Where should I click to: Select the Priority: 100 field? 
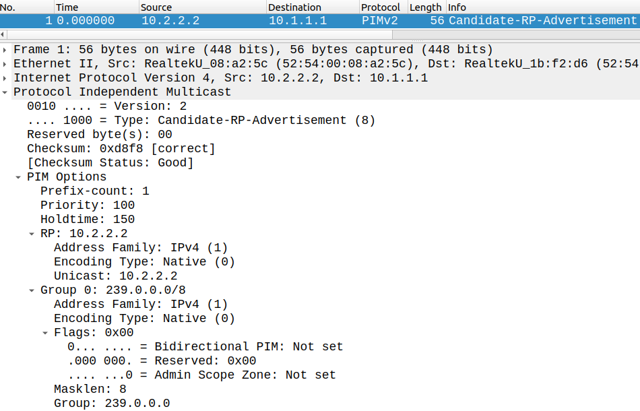[x=88, y=205]
